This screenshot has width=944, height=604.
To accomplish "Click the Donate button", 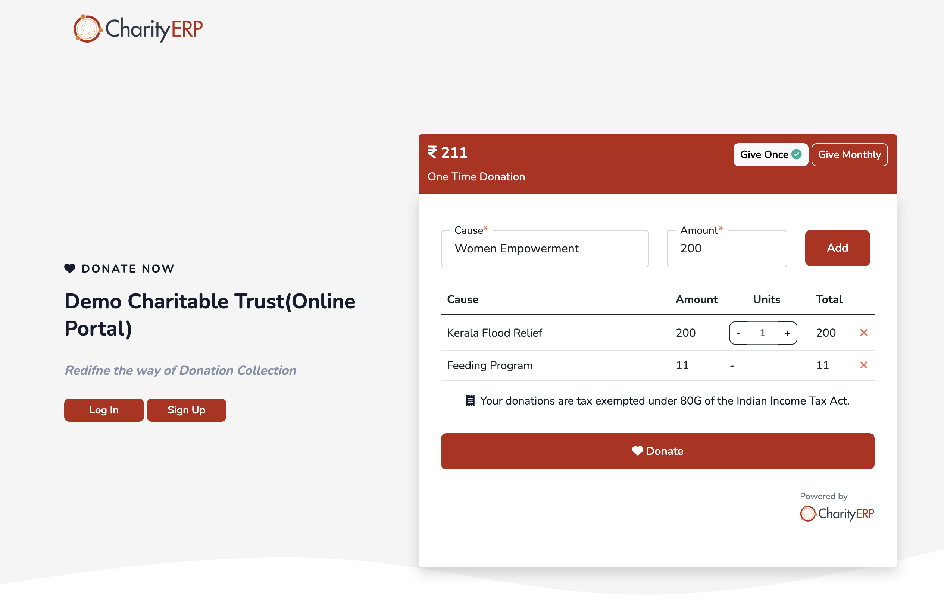I will click(x=657, y=451).
